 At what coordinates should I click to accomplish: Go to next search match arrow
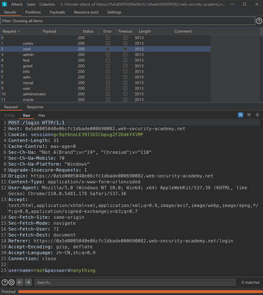coord(28,283)
